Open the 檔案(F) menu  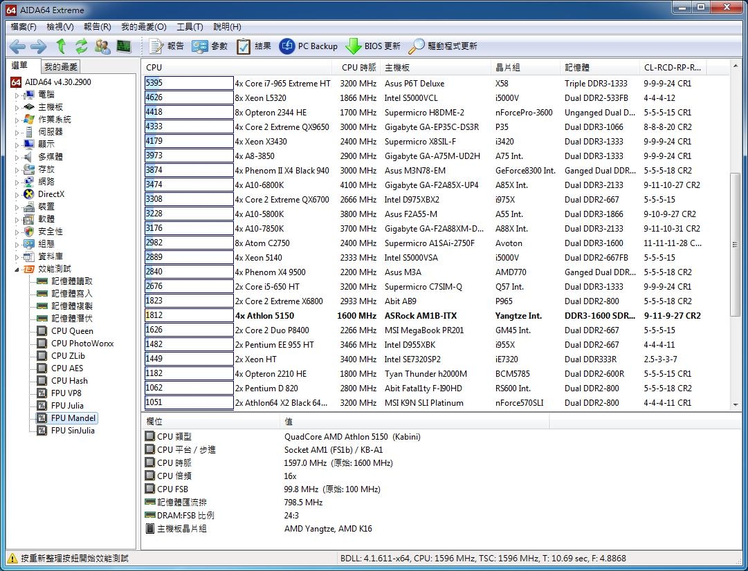point(24,27)
